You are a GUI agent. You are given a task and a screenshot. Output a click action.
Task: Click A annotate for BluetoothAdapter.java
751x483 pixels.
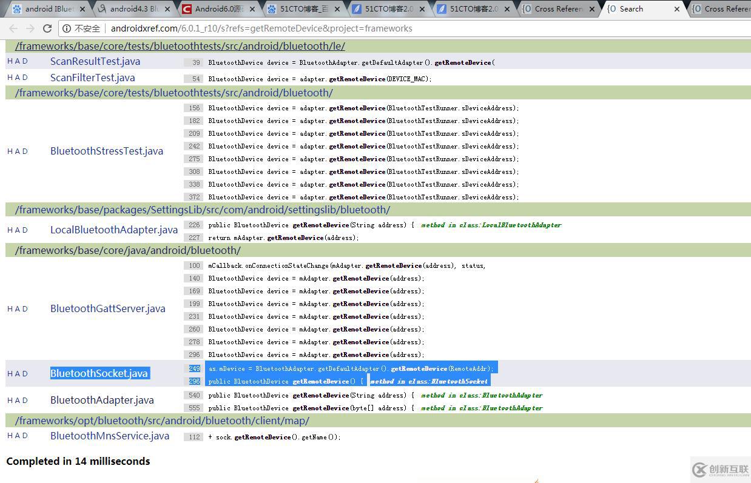point(18,401)
